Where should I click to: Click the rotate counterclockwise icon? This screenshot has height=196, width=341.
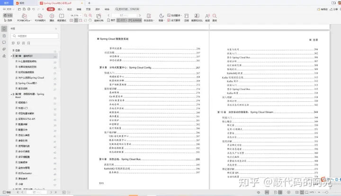click(x=85, y=20)
